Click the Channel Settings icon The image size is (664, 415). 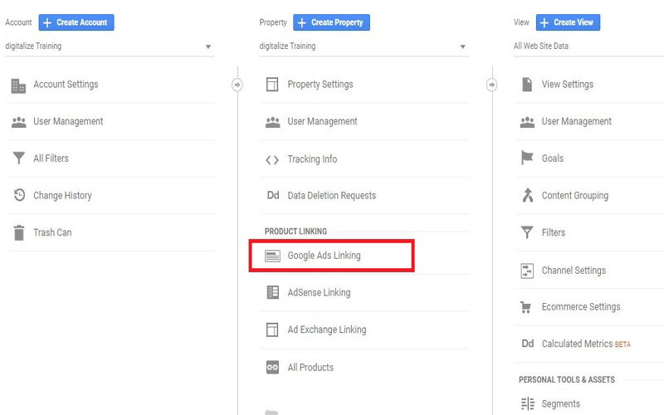tap(526, 271)
